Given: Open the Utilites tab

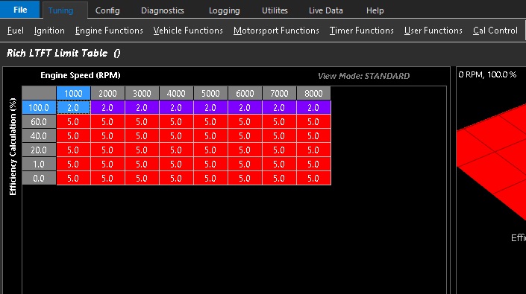Looking at the screenshot, I should coord(275,10).
